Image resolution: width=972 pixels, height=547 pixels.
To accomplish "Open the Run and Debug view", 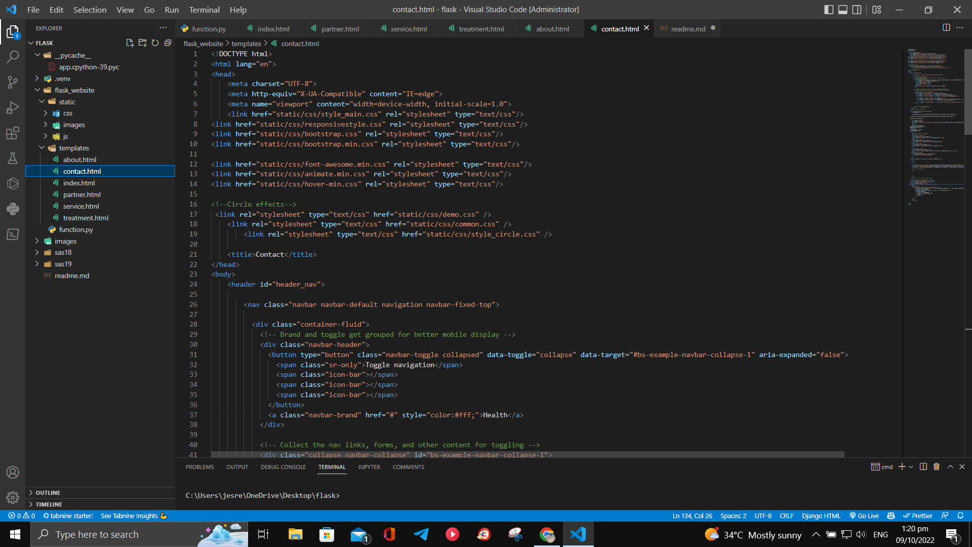I will click(13, 107).
